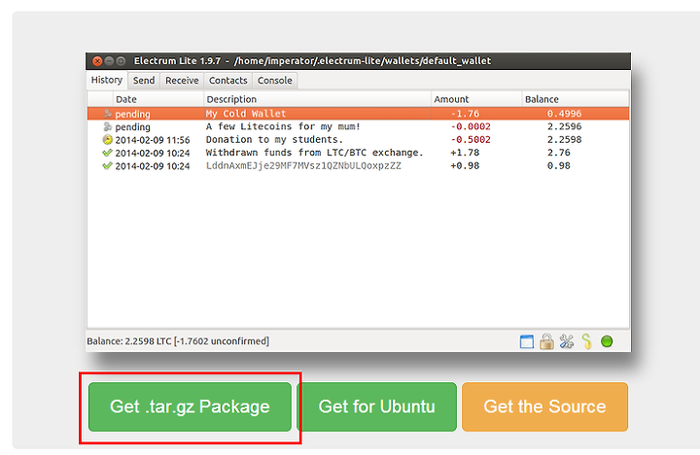Click clock icon of Donation to my students row
This screenshot has width=700, height=455.
click(107, 140)
